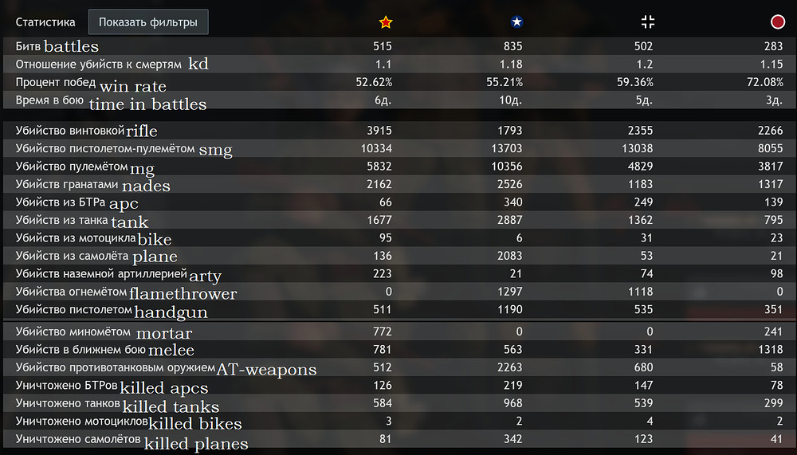Select the Уничтожено танков killed tanks label
Viewport: 797px width, 455px height.
[117, 405]
